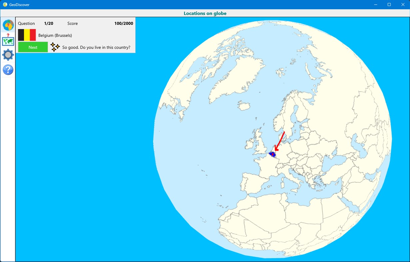This screenshot has height=262, width=410.
Task: Click the Belgium flag image
Action: (27, 35)
